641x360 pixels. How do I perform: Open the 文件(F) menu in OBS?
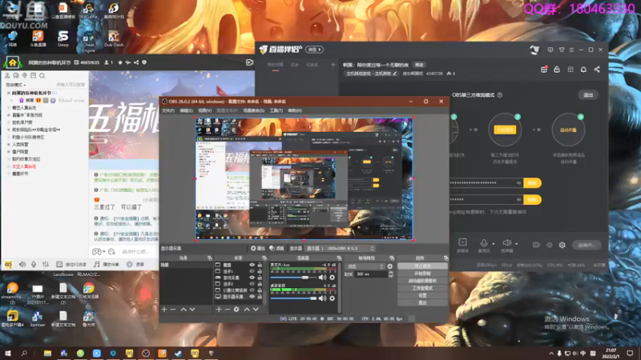[x=168, y=110]
